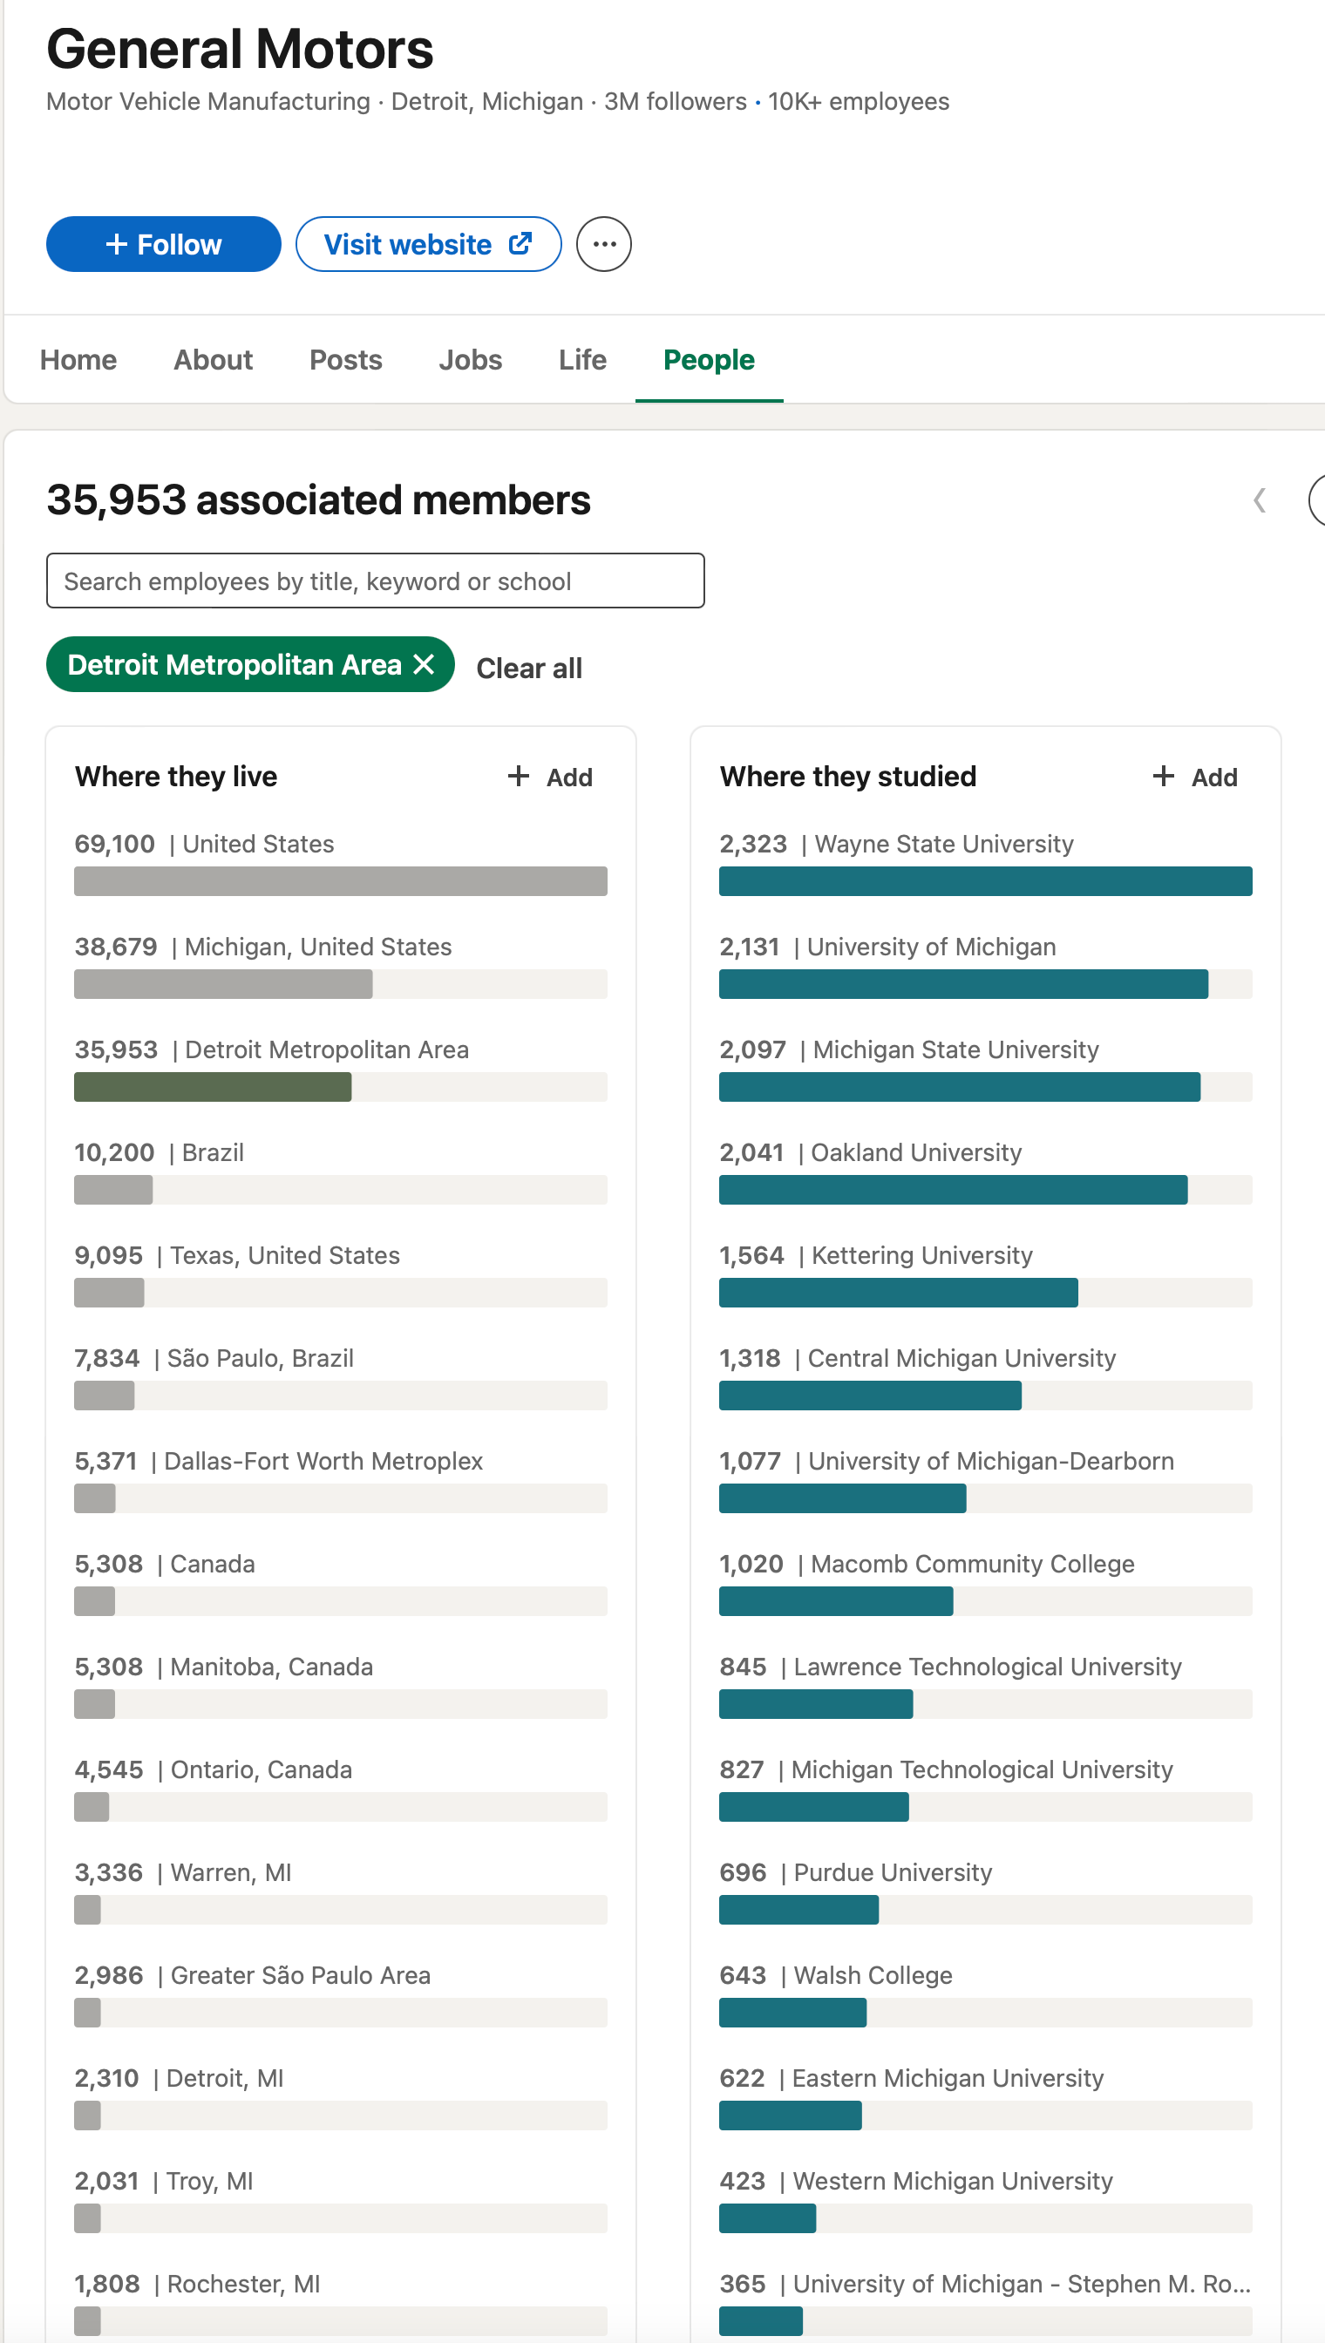This screenshot has width=1325, height=2343.
Task: Filter by Brazil location
Action: pos(340,1171)
